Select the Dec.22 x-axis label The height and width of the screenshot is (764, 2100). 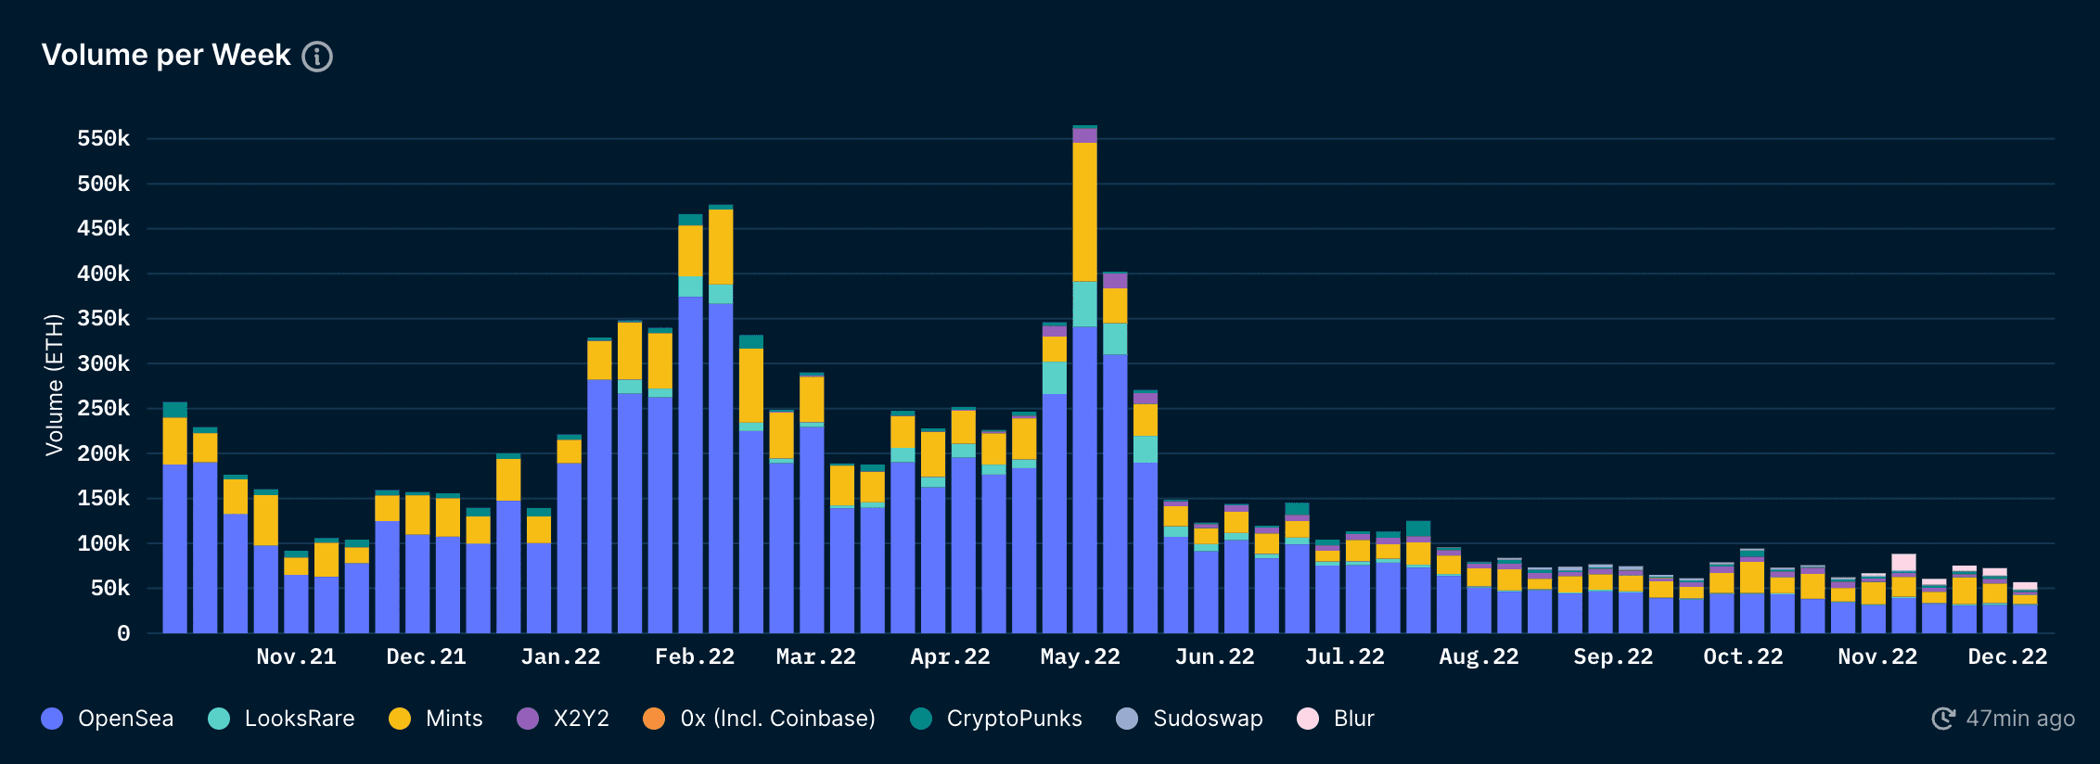[x=2007, y=656]
